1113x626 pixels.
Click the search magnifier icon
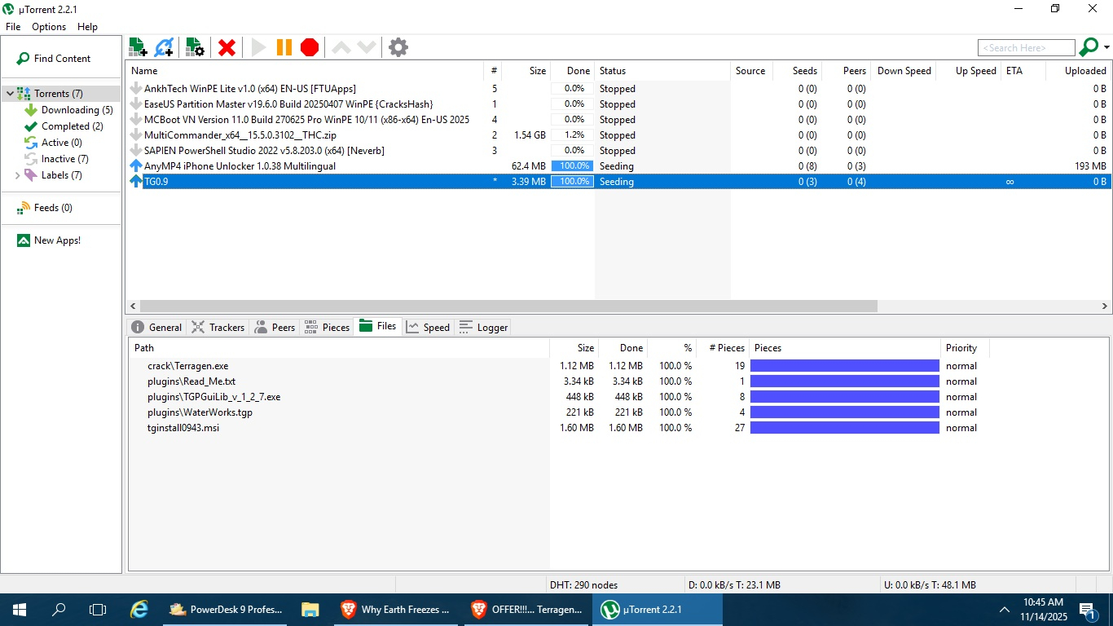pos(1088,47)
